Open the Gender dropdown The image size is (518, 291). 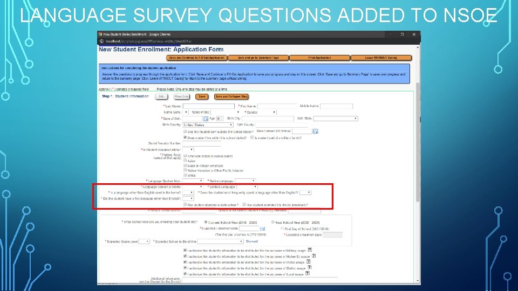[x=268, y=113]
